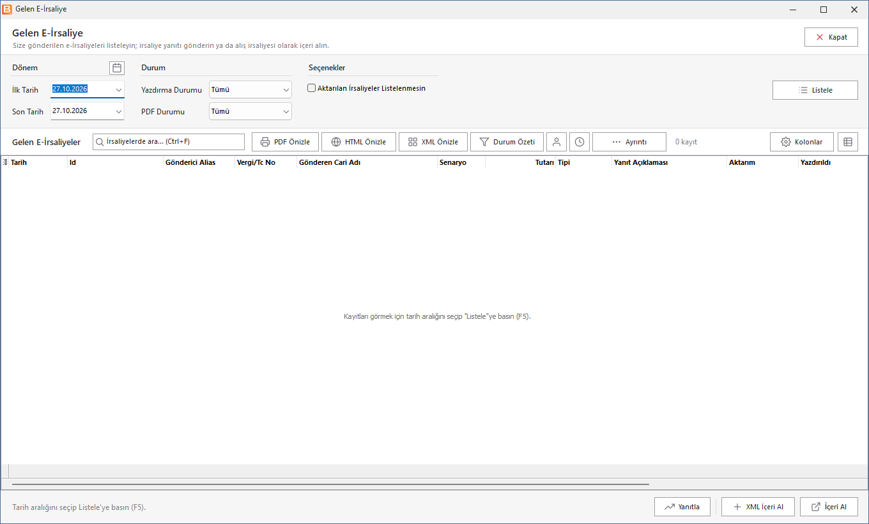The height and width of the screenshot is (524, 869).
Task: Open the calendar icon beside Dönem
Action: pos(117,68)
